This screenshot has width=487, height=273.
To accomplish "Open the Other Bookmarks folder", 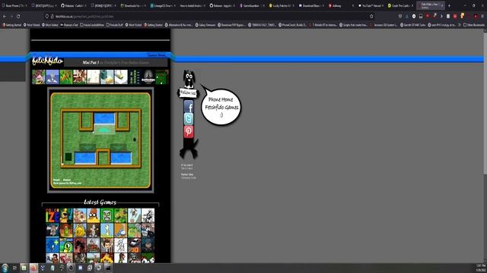I will tap(474, 25).
